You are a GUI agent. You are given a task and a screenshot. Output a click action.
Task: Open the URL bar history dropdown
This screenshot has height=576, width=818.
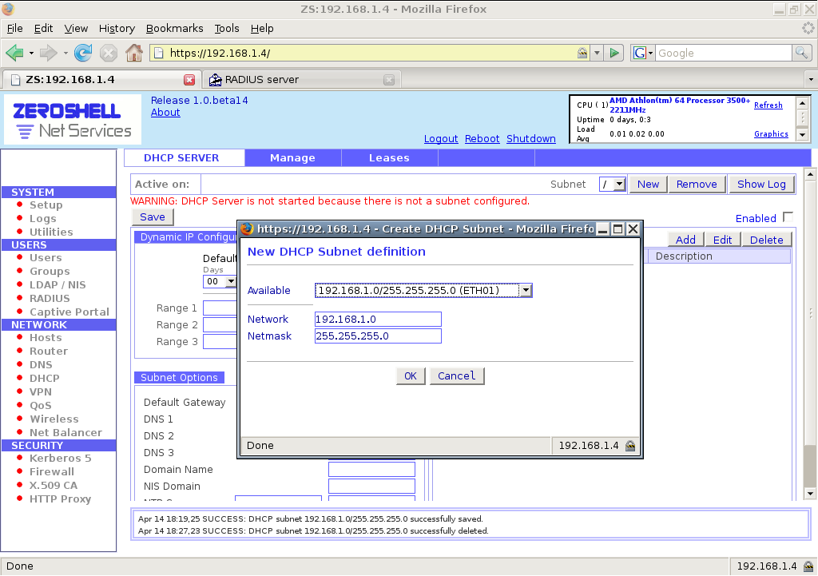click(x=597, y=53)
